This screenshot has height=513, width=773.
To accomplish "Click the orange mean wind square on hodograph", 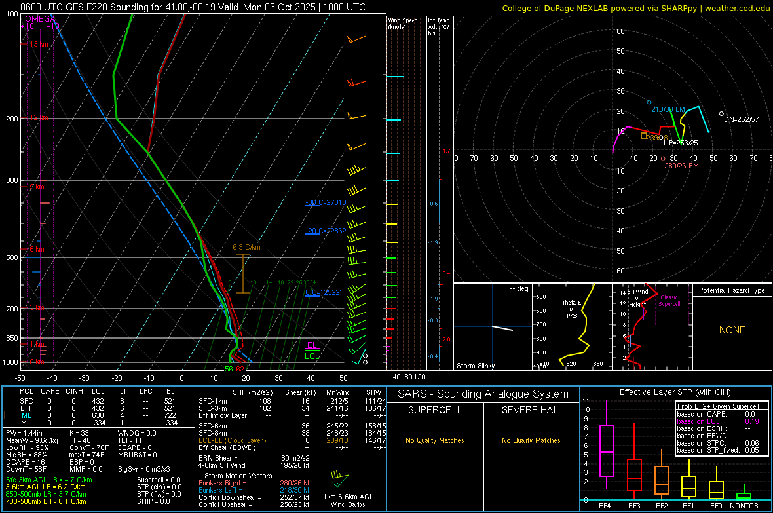I will coord(644,136).
